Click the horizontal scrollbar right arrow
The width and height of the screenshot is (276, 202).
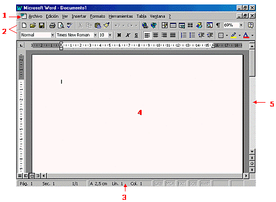pos(246,175)
